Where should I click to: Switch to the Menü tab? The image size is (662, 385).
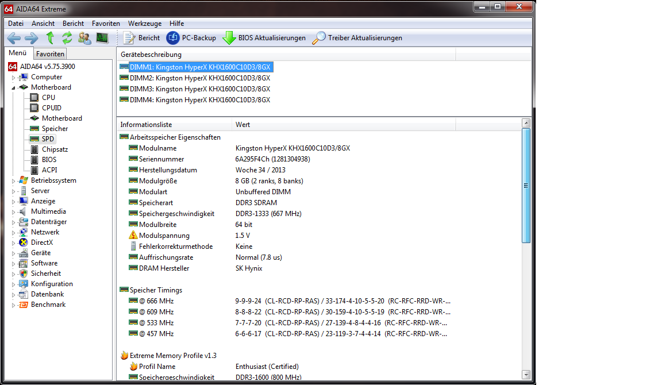[18, 53]
